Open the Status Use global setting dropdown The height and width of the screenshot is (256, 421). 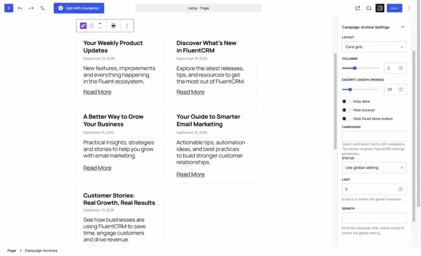pyautogui.click(x=374, y=167)
